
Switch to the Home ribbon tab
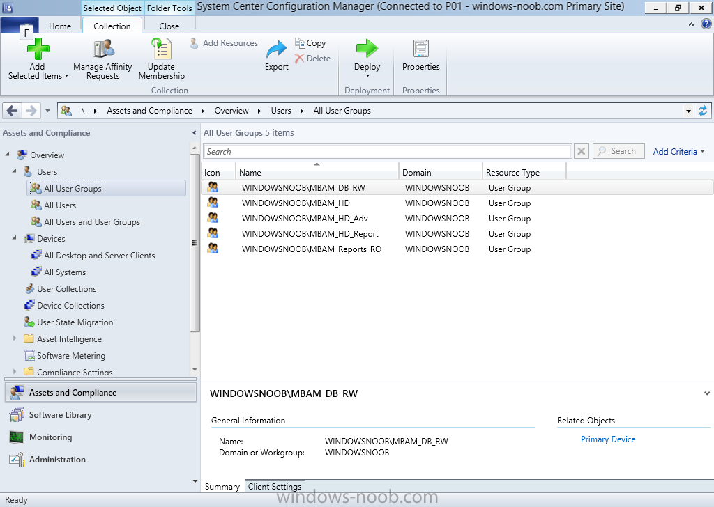(x=60, y=26)
